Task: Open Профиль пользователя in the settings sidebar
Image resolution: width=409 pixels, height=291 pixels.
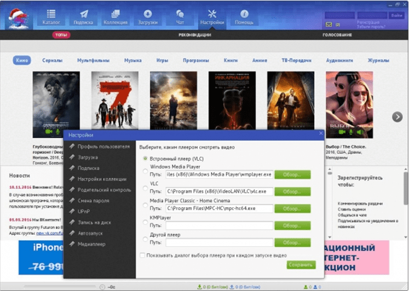Action: [x=103, y=147]
